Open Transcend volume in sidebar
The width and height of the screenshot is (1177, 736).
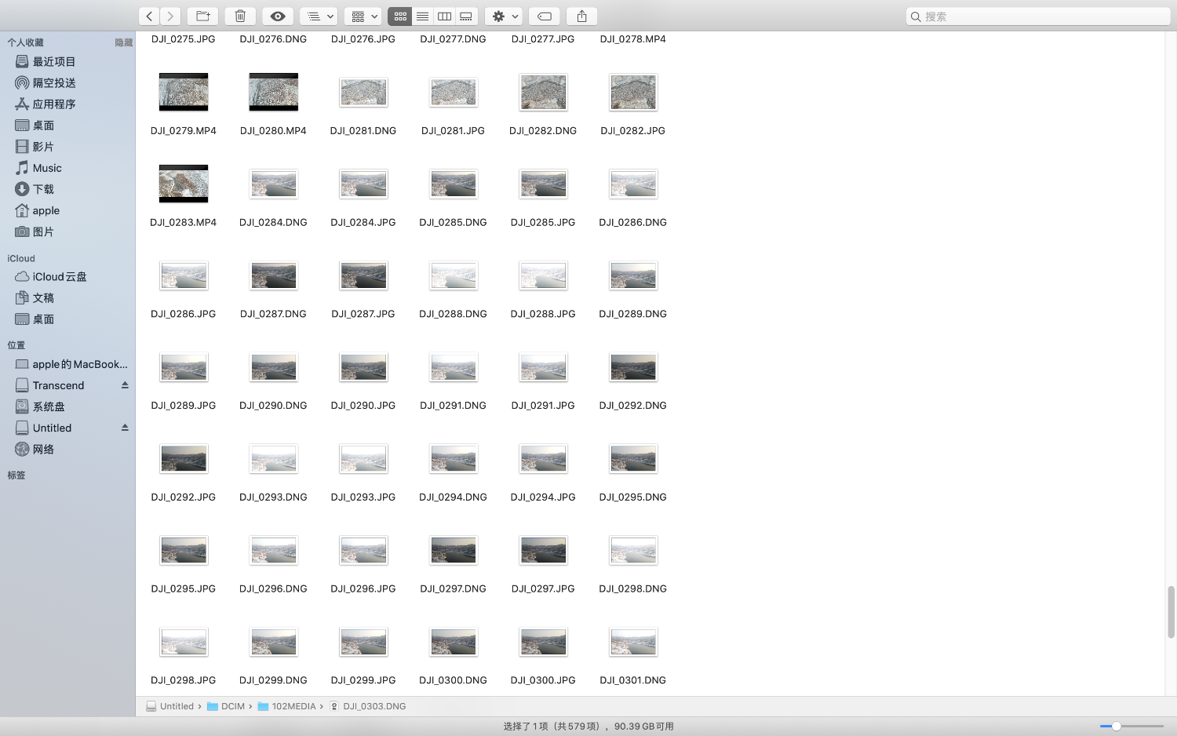(x=58, y=385)
